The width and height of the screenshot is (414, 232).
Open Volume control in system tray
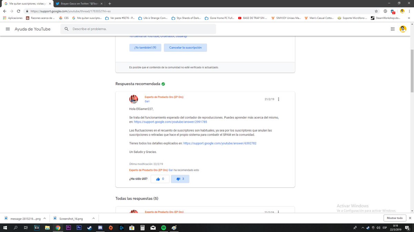(x=378, y=228)
